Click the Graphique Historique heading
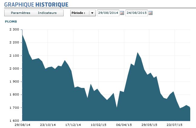The width and height of the screenshot is (196, 128). click(x=36, y=5)
